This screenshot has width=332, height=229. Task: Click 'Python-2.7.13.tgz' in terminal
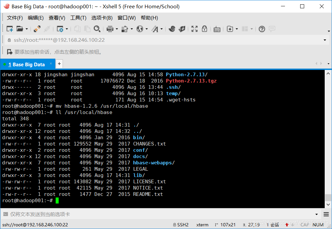191,81
